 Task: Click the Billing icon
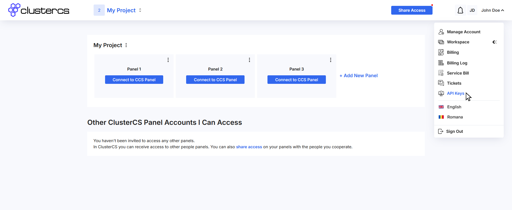coord(441,52)
